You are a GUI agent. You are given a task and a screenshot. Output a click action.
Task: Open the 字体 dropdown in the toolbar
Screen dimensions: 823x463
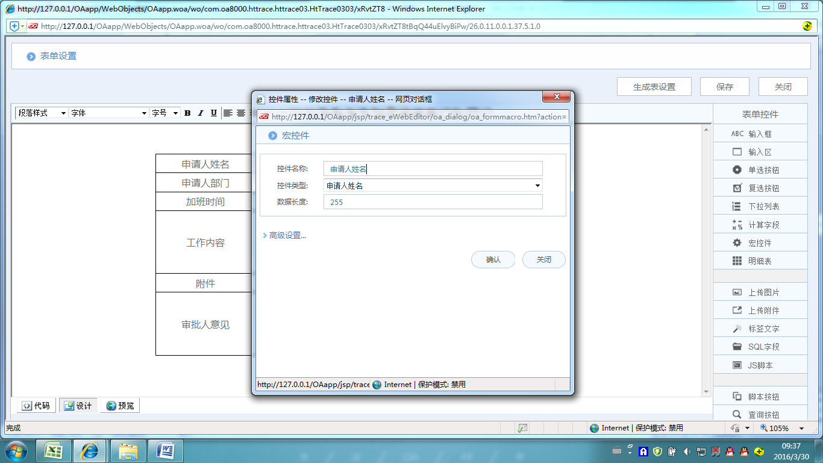(x=108, y=113)
